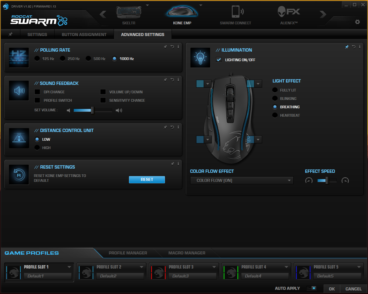The height and width of the screenshot is (294, 368).
Task: Open the Advanced Settings tab
Action: pyautogui.click(x=143, y=34)
